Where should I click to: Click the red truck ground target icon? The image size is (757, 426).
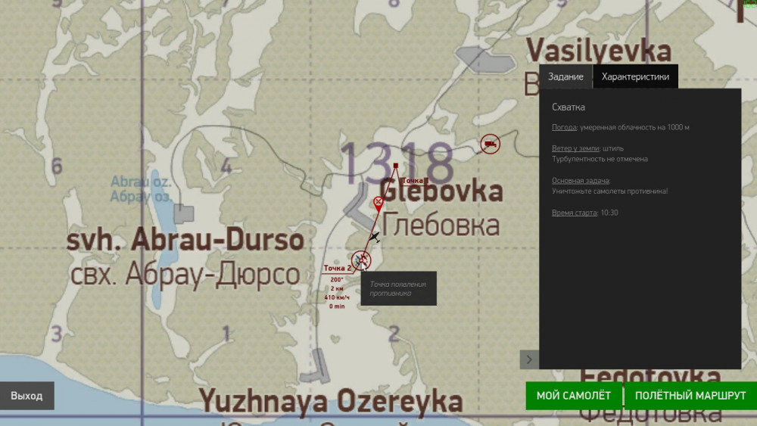coord(490,144)
